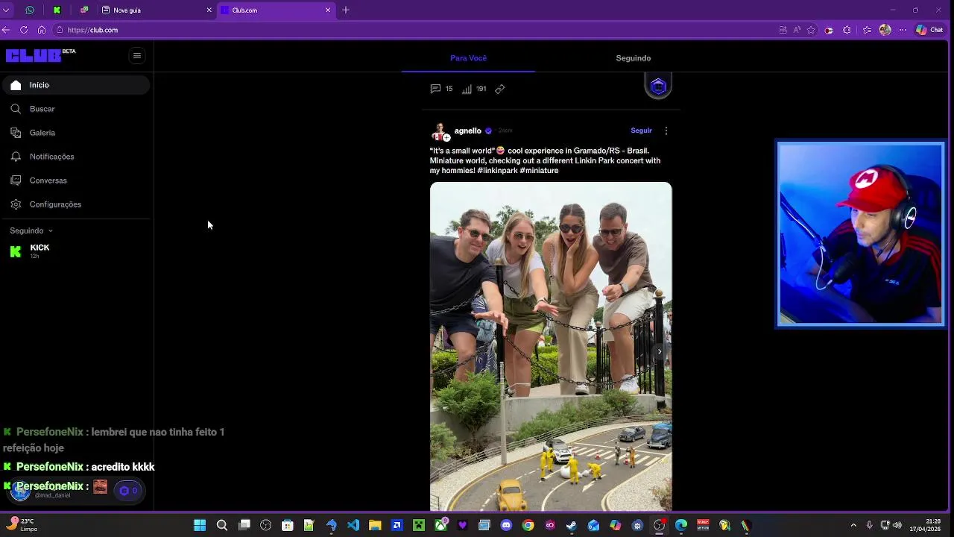954x537 pixels.
Task: Open Buscar search in the sidebar
Action: [76, 109]
